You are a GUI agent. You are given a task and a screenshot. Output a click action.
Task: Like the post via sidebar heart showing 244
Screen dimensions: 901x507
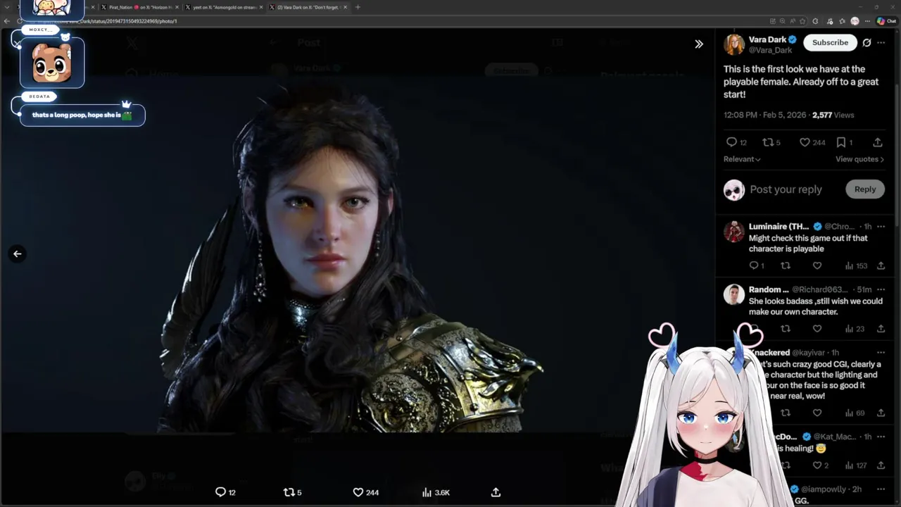pos(812,142)
